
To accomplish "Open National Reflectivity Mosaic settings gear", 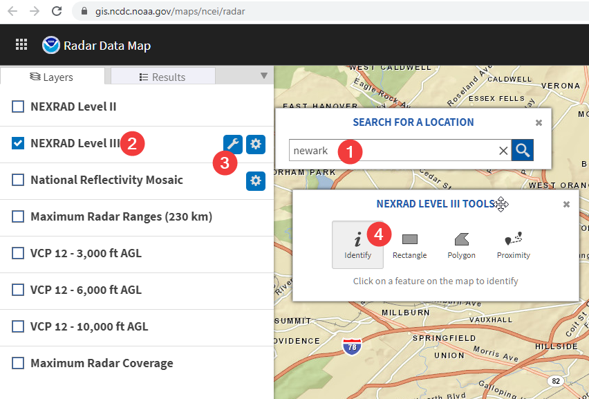I will [x=256, y=180].
